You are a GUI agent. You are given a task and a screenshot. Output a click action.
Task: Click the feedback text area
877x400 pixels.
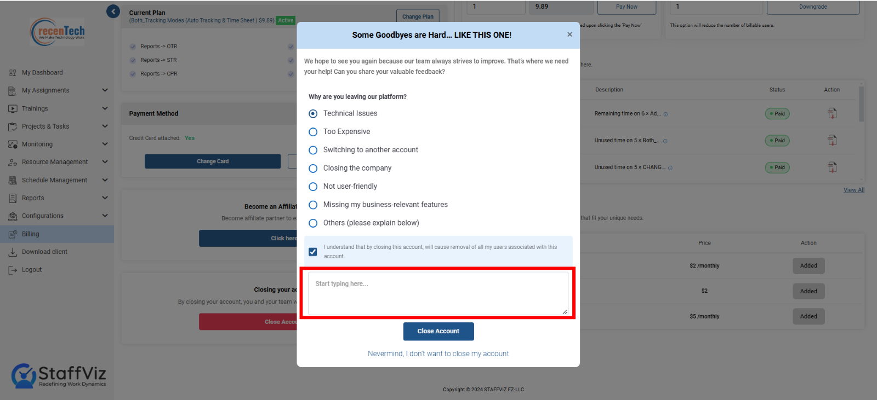pyautogui.click(x=438, y=294)
